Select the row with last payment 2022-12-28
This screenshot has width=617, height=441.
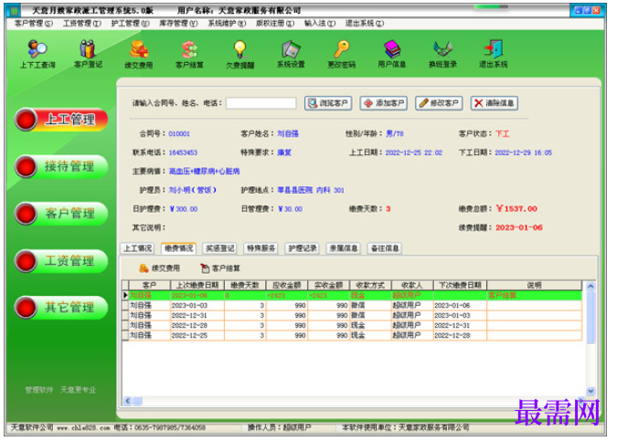pos(352,325)
